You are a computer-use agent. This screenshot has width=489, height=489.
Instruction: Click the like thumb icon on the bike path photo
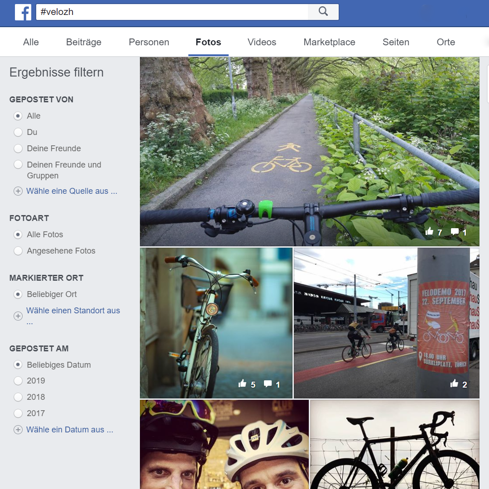coord(430,232)
